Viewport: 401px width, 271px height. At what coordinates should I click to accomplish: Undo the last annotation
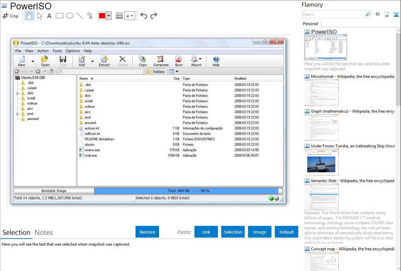144,16
